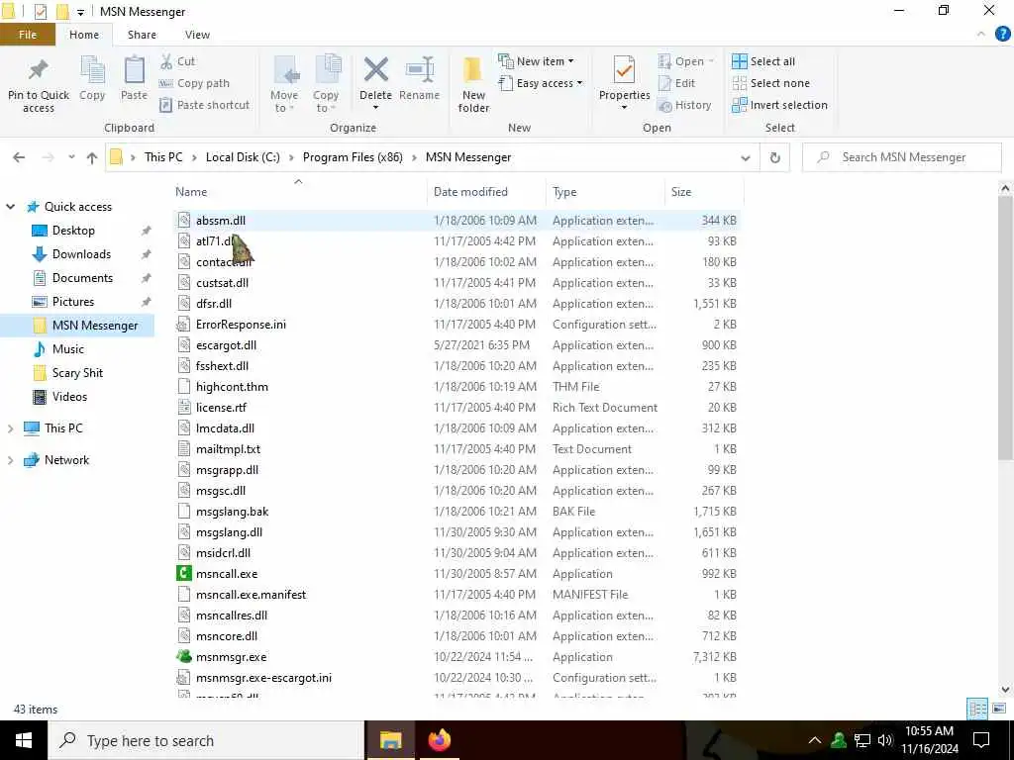Screen dimensions: 1014x760
Task: Click the Copy ribbon icon
Action: [x=92, y=70]
